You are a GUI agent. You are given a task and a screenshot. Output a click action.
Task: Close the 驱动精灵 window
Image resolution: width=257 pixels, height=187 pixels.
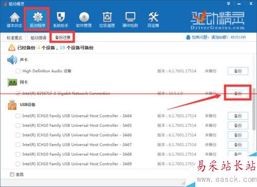click(x=251, y=4)
